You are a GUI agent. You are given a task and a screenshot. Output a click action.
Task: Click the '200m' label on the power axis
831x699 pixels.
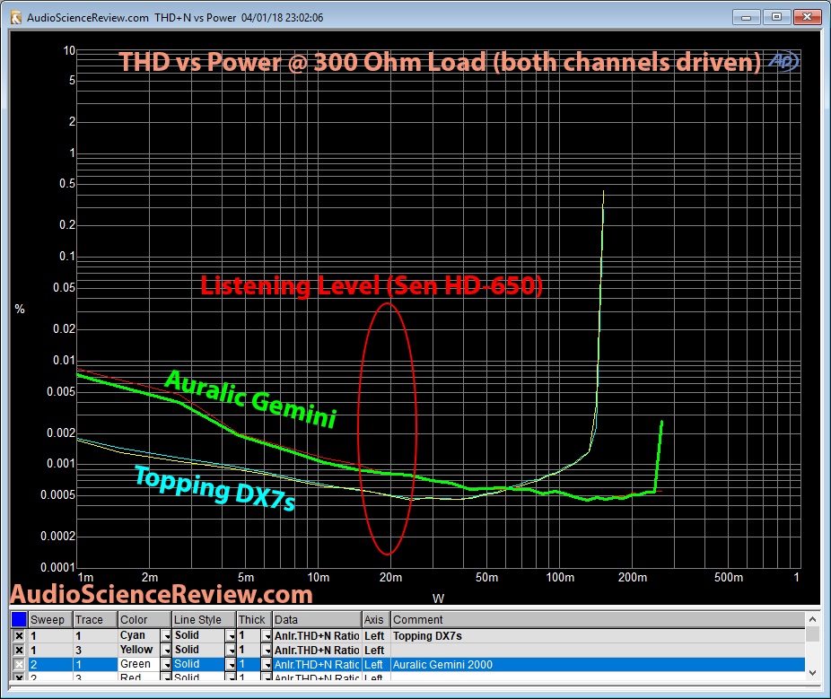(x=633, y=578)
